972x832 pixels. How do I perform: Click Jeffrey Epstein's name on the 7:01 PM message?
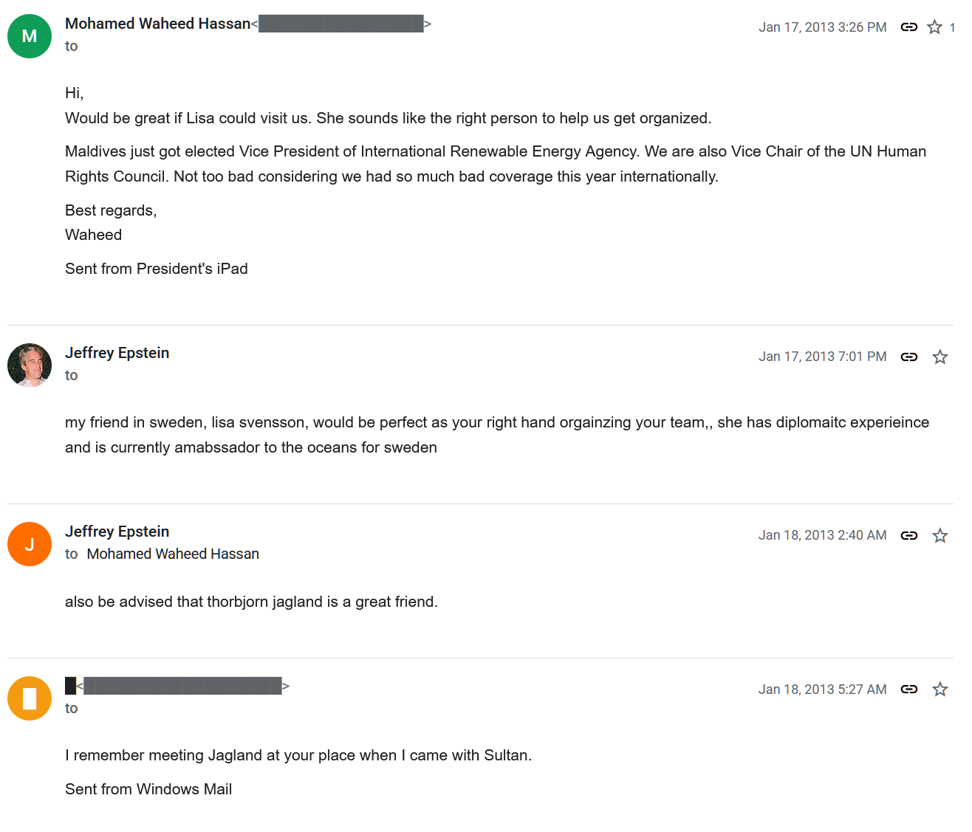pos(117,353)
